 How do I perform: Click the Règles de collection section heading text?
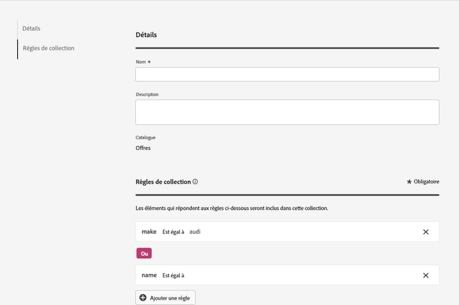pyautogui.click(x=163, y=182)
